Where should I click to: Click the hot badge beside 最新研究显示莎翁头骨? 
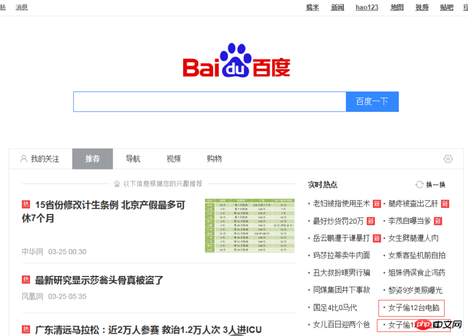[x=26, y=280]
